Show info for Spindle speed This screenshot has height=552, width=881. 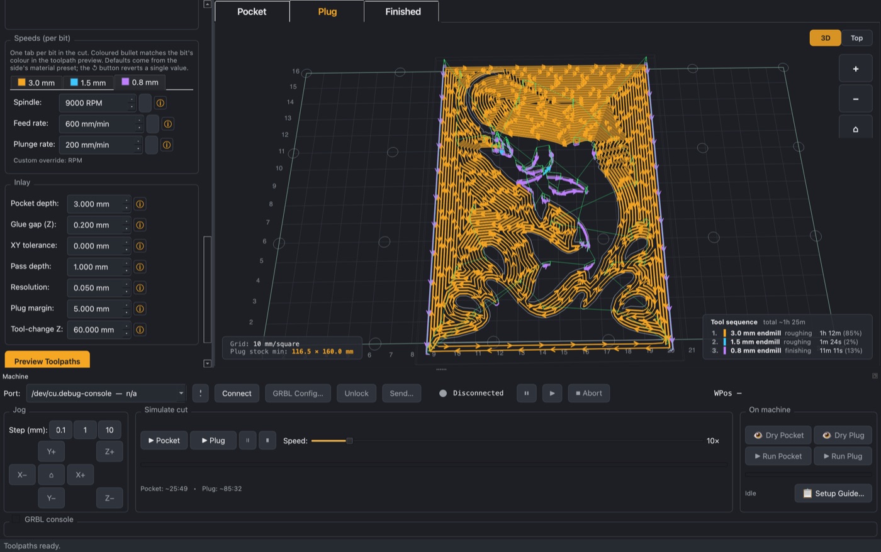coord(160,102)
